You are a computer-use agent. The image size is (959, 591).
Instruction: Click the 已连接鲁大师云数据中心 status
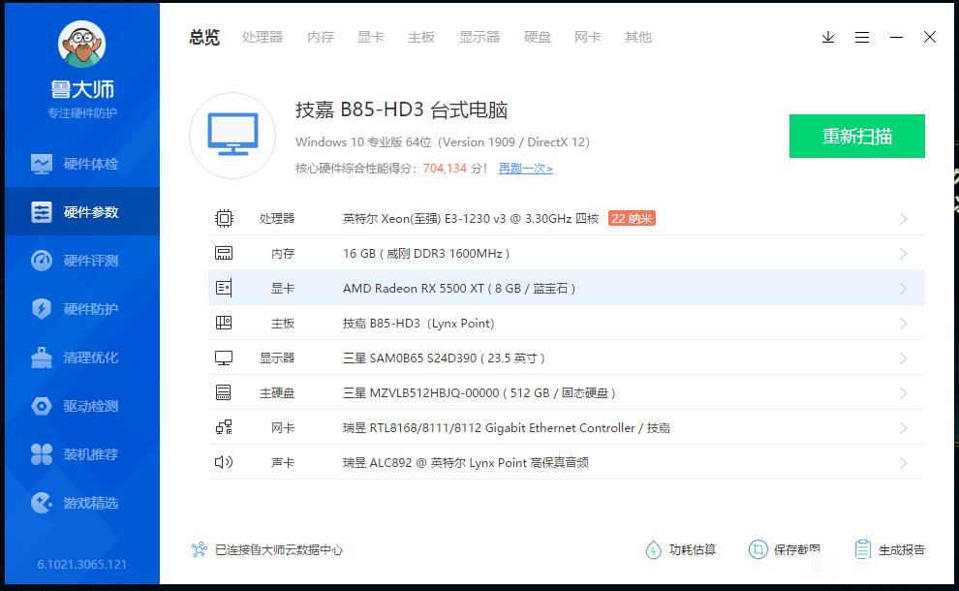(266, 549)
